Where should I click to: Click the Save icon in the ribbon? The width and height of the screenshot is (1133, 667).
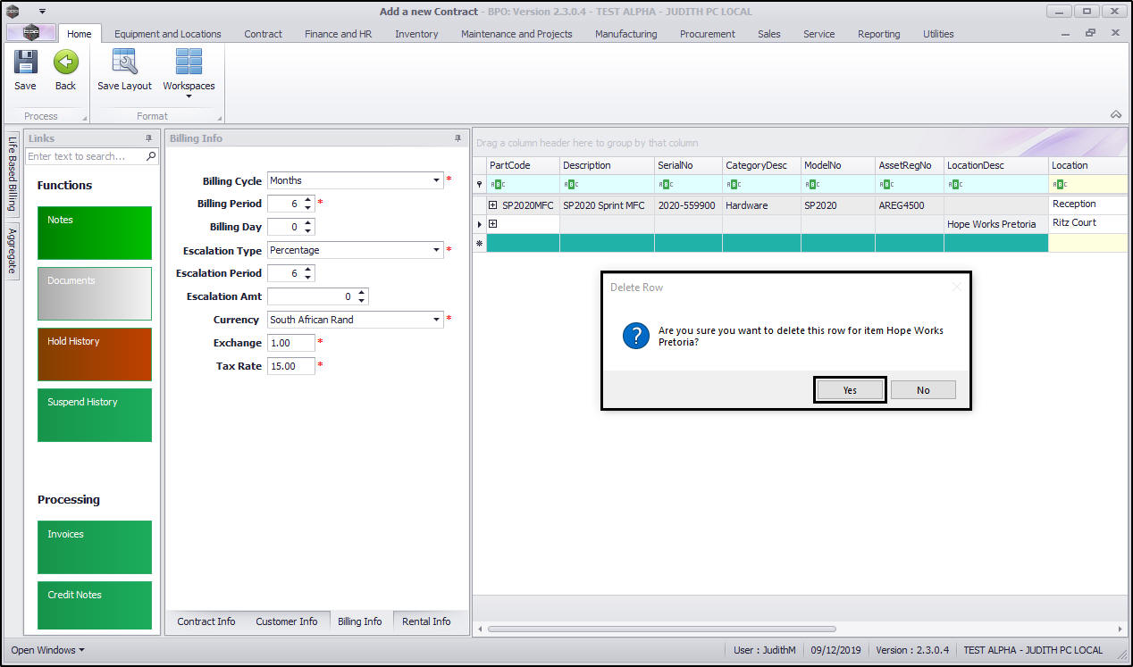pos(25,63)
